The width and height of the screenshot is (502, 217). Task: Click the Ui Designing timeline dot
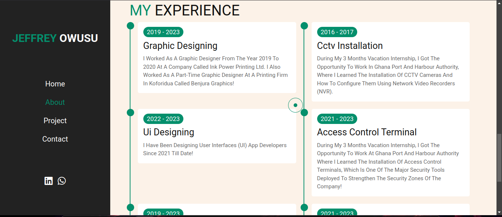(x=130, y=113)
